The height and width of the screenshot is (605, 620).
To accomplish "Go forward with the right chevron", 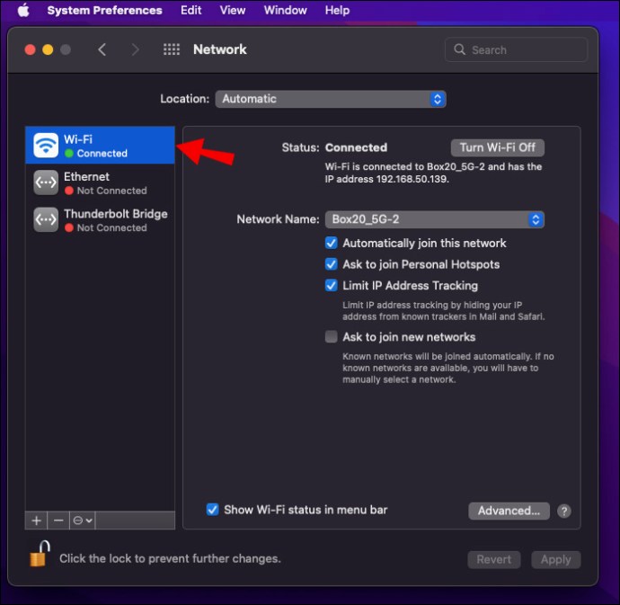I will (x=135, y=49).
